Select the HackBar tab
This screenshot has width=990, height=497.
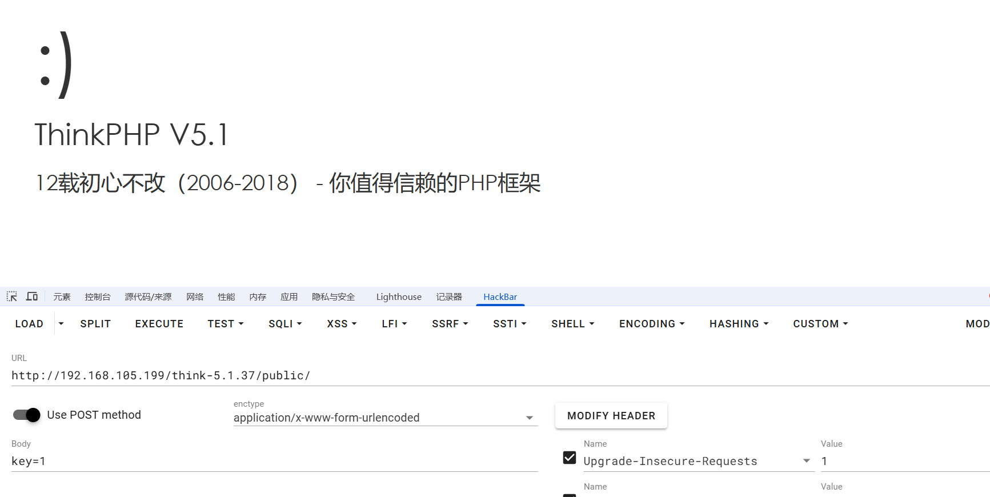pyautogui.click(x=500, y=296)
